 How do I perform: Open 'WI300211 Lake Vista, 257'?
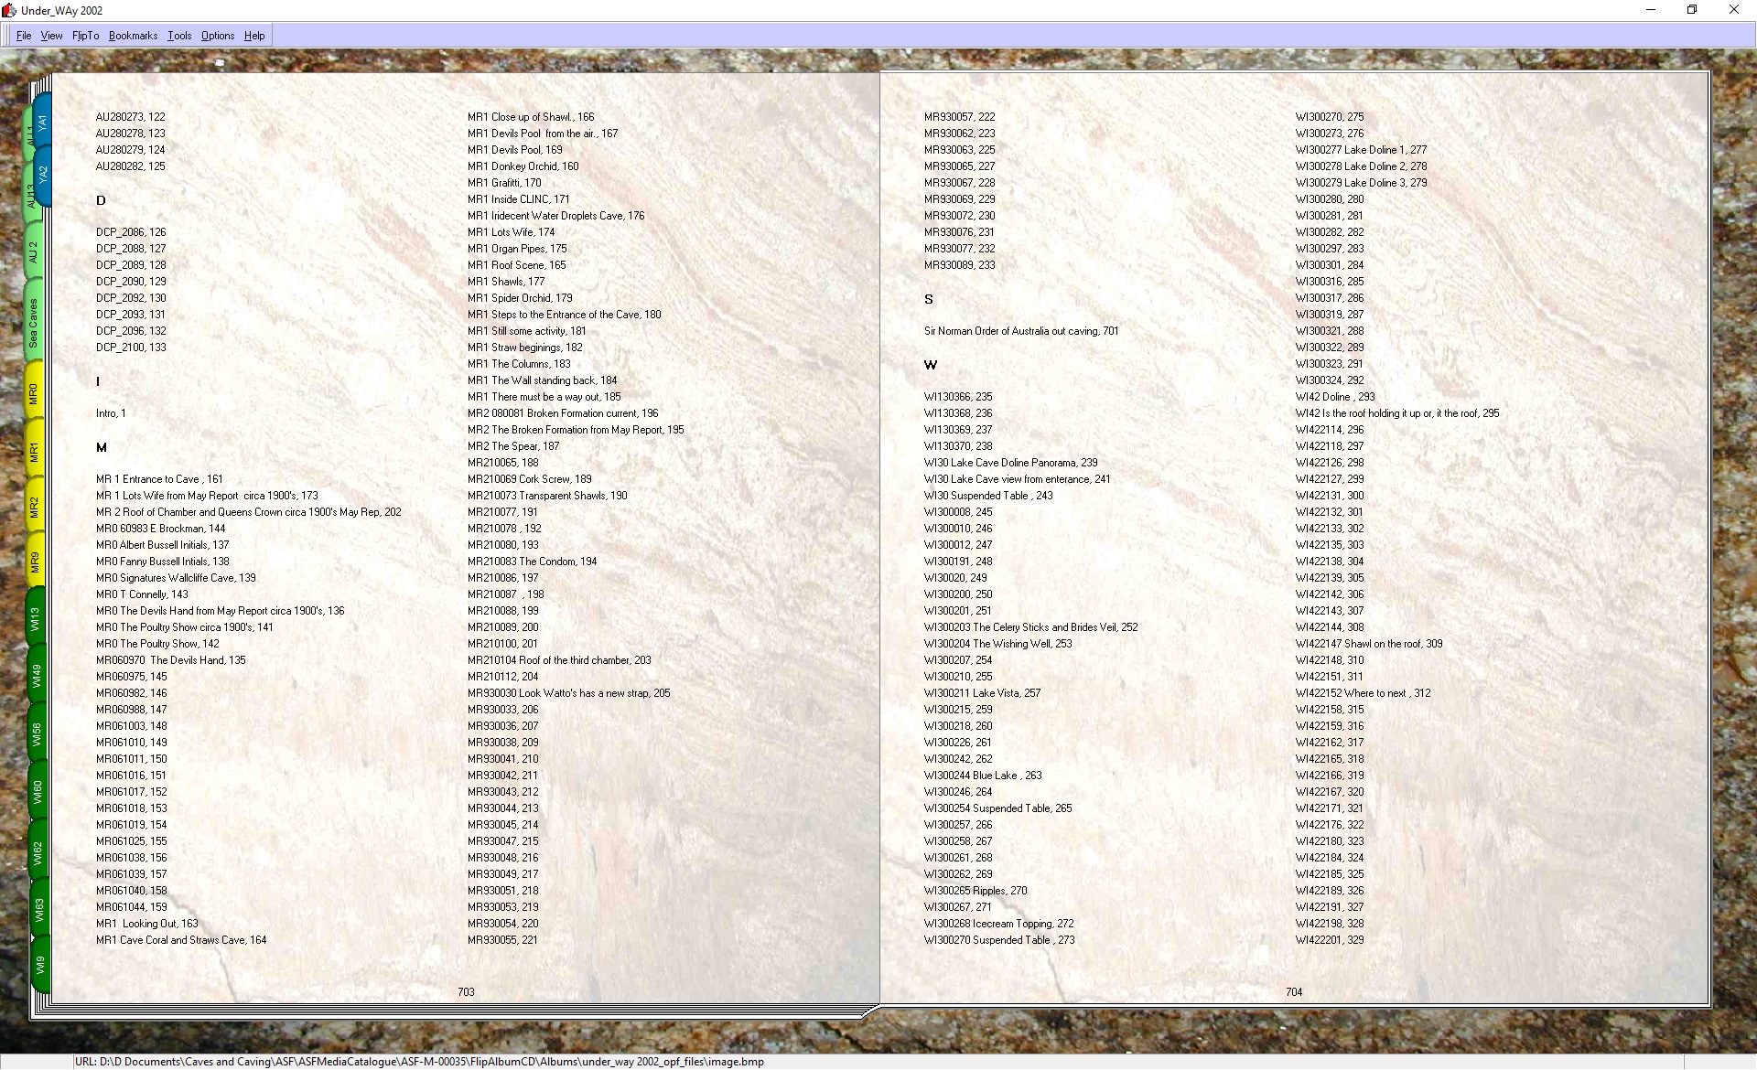coord(982,693)
